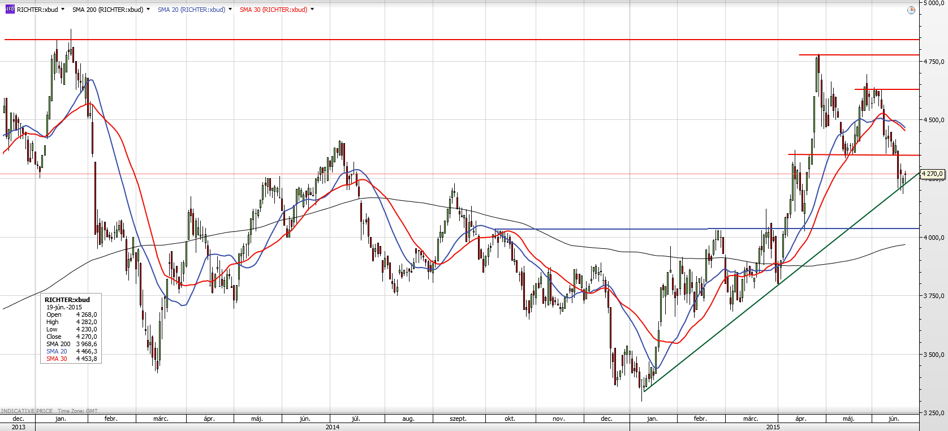Click the blue SMA 20 (RICHTER:xbud) legend label

[191, 10]
